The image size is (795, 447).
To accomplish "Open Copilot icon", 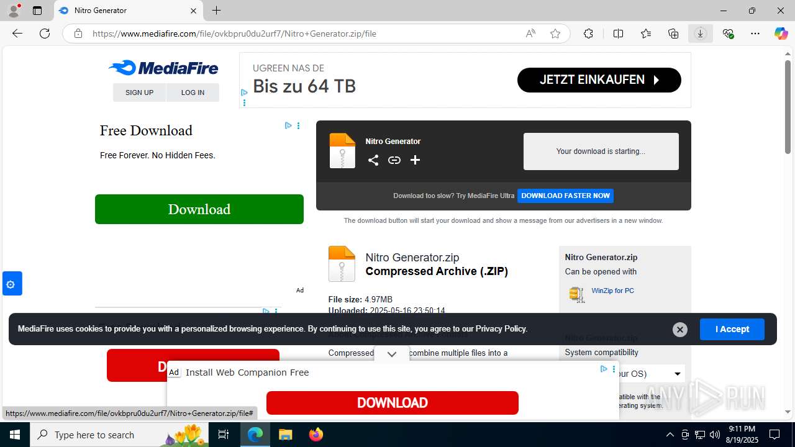I will click(x=781, y=34).
